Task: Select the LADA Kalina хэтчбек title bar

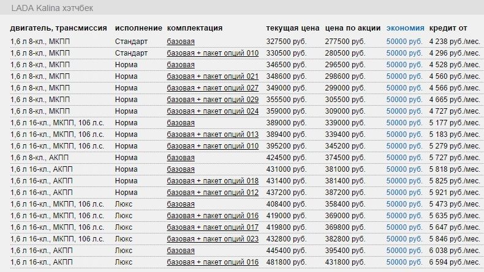Action: tap(242, 9)
